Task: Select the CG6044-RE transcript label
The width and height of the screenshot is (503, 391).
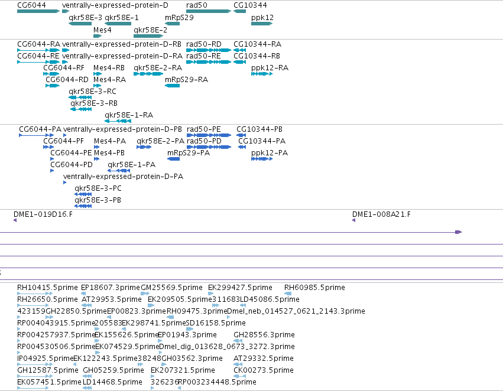Action: point(38,56)
